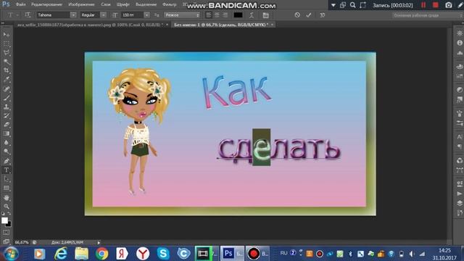
Task: Toggle the Character and Paragraph panels
Action: pyautogui.click(x=266, y=15)
